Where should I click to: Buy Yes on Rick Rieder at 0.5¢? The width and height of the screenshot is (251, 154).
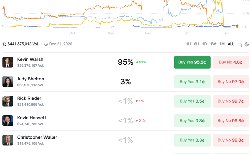coord(192,101)
